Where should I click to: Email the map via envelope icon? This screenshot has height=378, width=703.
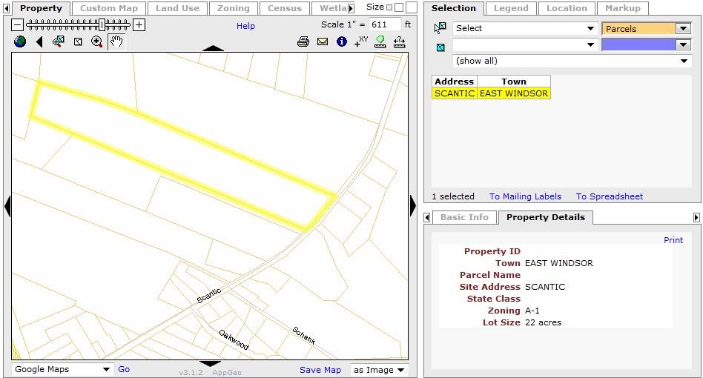click(x=323, y=42)
